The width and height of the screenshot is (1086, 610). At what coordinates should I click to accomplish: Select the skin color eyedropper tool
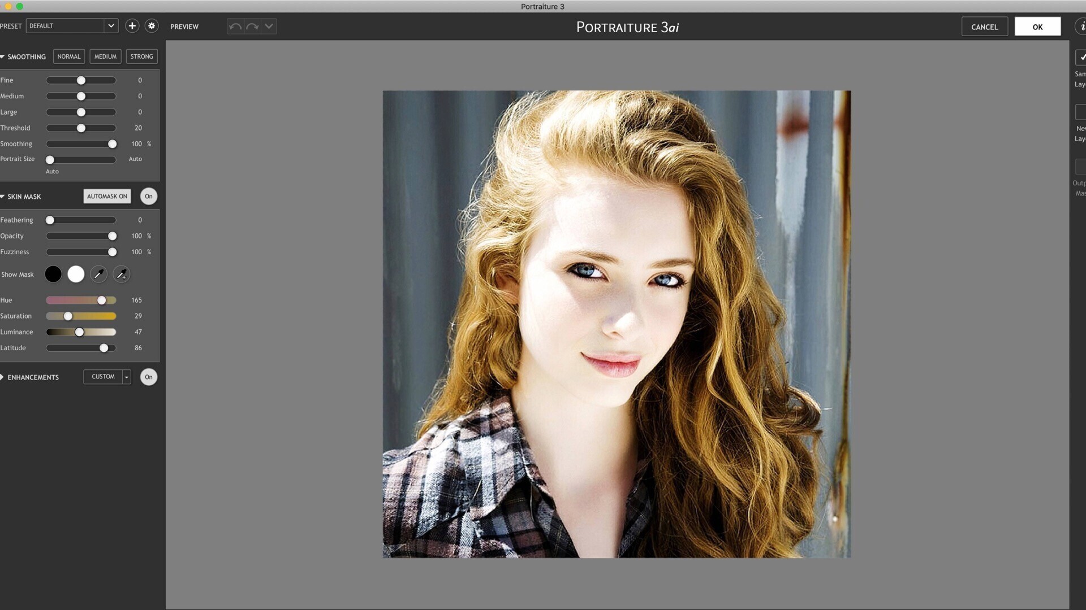point(98,274)
